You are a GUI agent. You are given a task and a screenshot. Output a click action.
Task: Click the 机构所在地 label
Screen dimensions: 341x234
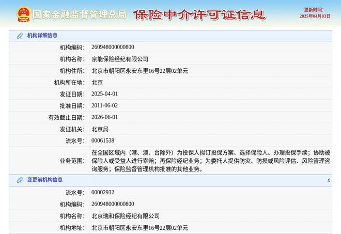click(x=70, y=83)
